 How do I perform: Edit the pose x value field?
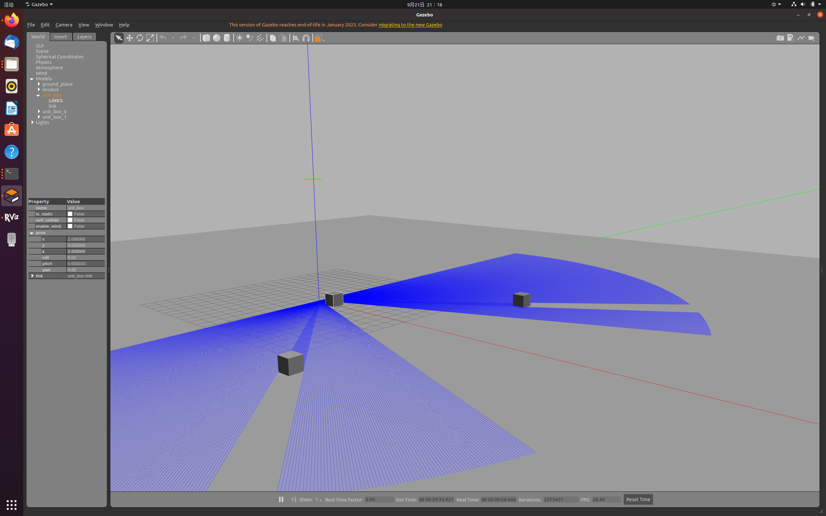tap(86, 239)
